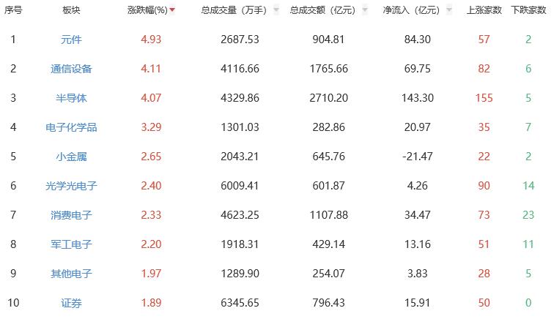
Task: Sort table by 上涨家数 column header
Action: [x=484, y=10]
